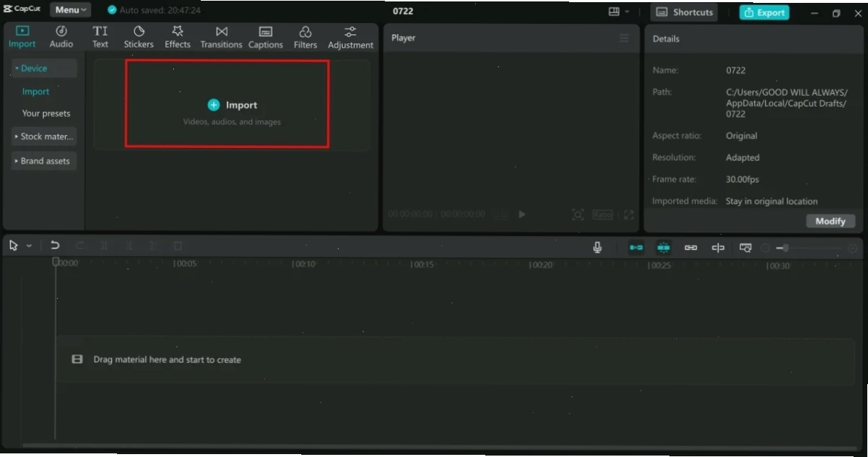The height and width of the screenshot is (457, 868).
Task: Toggle the player quality/compare view icon
Action: click(500, 214)
